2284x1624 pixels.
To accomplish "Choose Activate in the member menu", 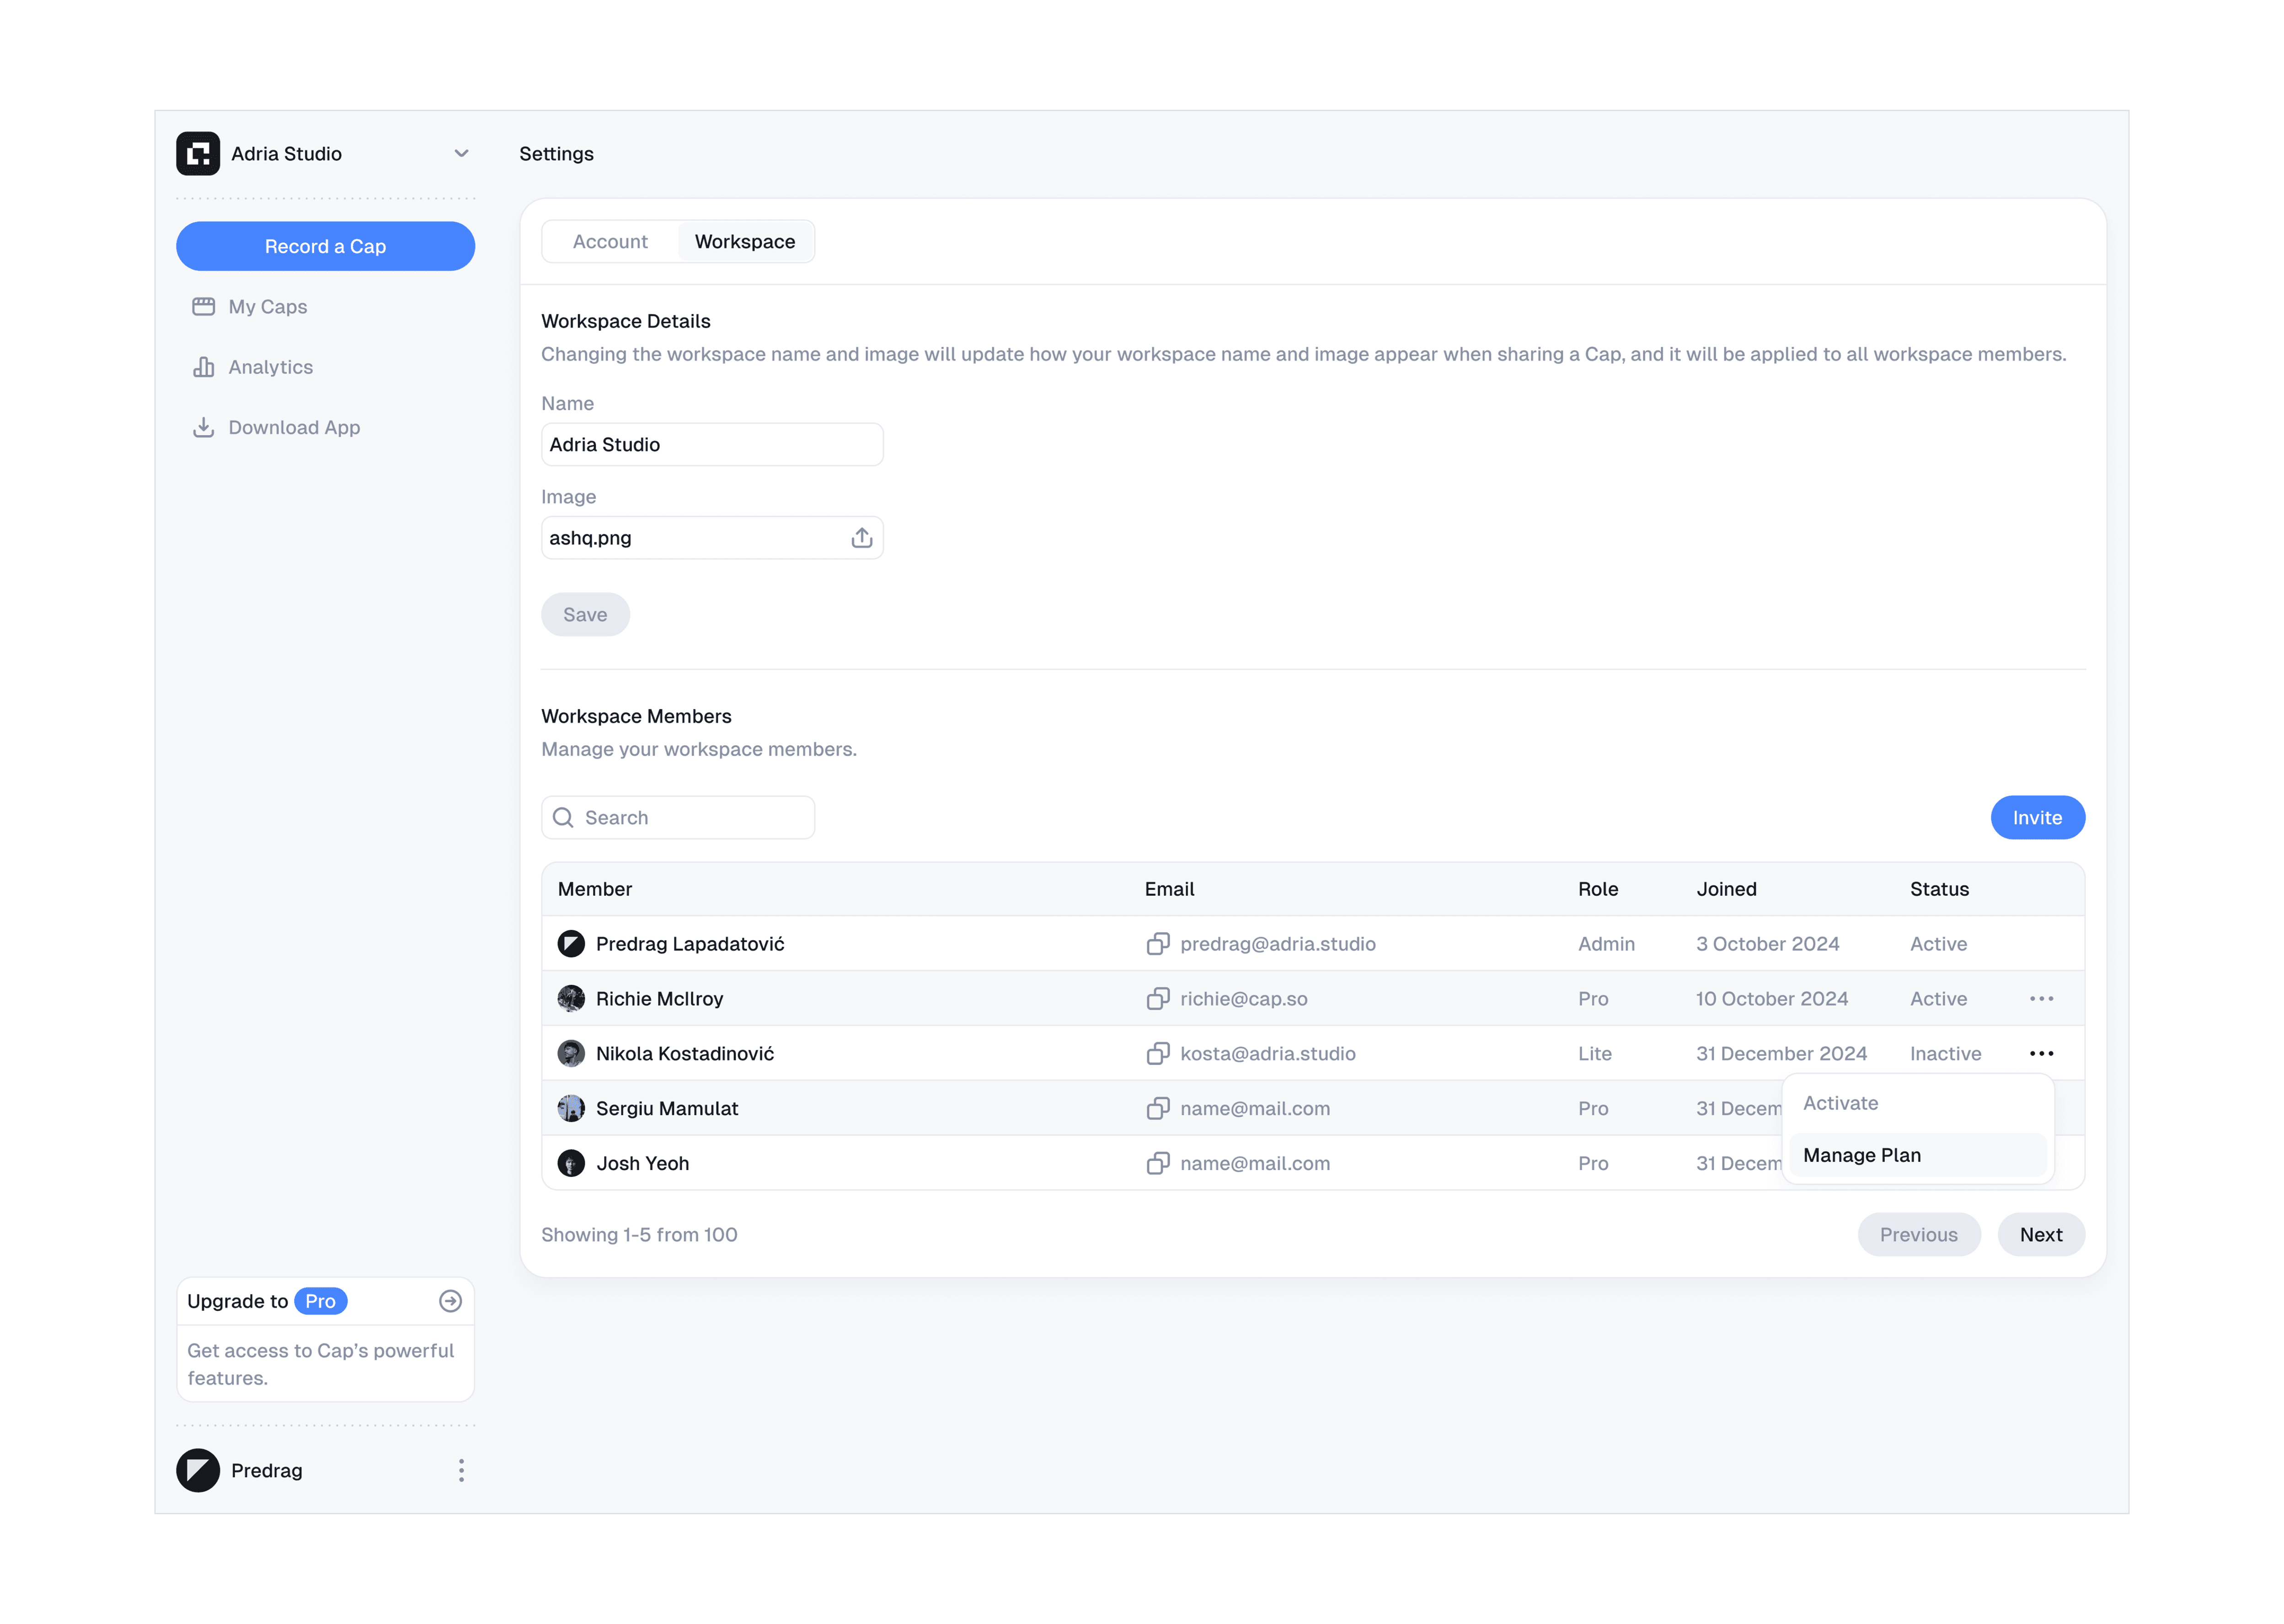I will pos(1840,1103).
